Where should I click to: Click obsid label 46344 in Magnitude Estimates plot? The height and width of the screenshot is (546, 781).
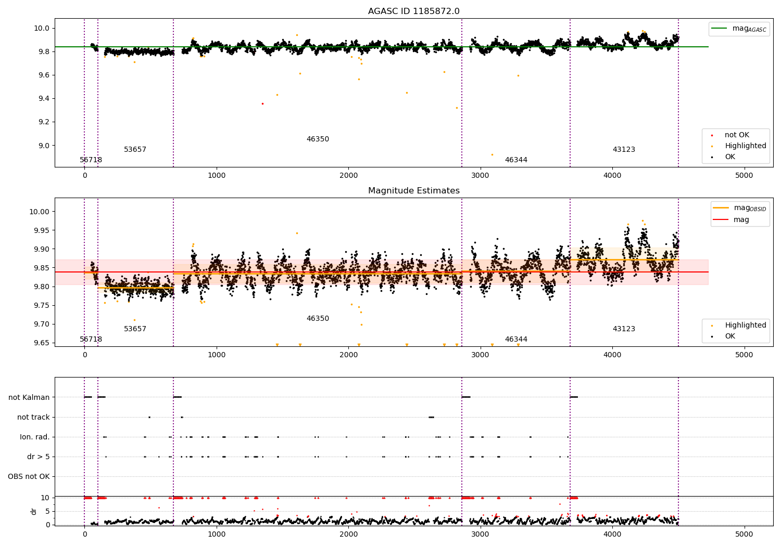[516, 340]
